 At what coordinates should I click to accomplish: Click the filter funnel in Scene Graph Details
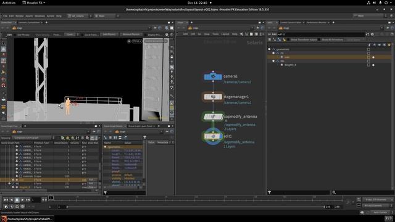(144, 138)
